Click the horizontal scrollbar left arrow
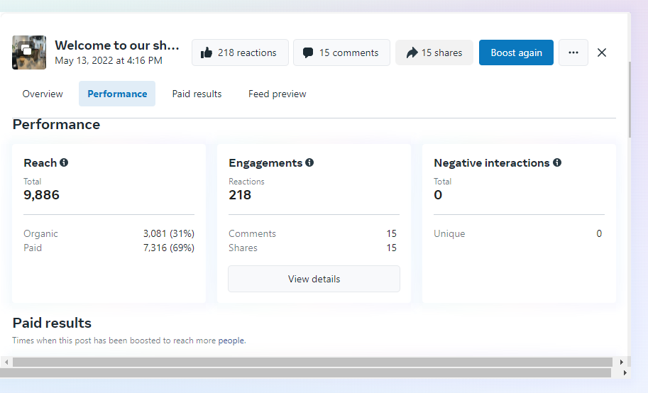This screenshot has width=648, height=393. [x=6, y=362]
